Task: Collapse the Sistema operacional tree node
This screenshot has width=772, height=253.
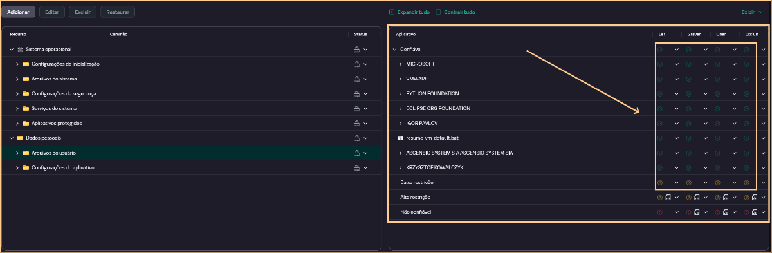Action: pyautogui.click(x=12, y=50)
